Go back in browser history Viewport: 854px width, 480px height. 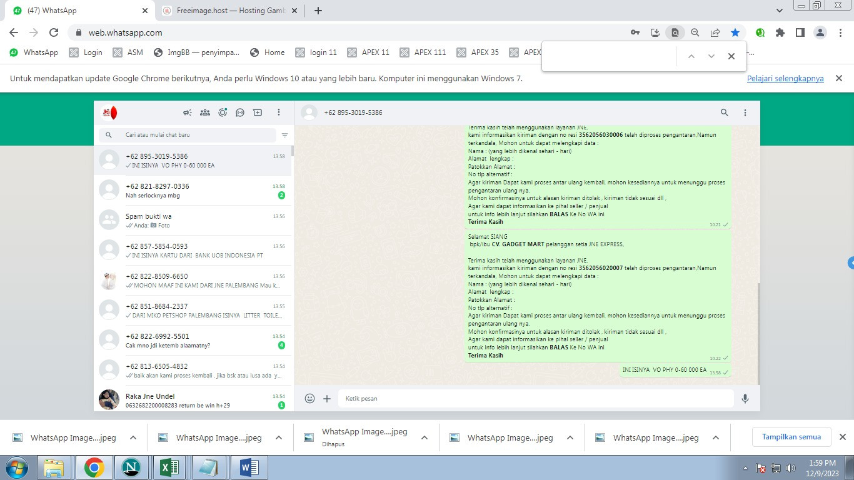pyautogui.click(x=14, y=32)
